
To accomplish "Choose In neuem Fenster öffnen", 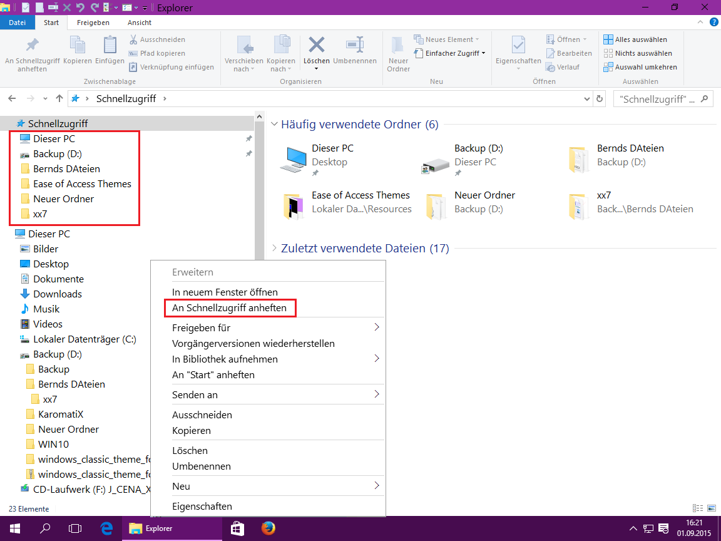I will coord(225,292).
